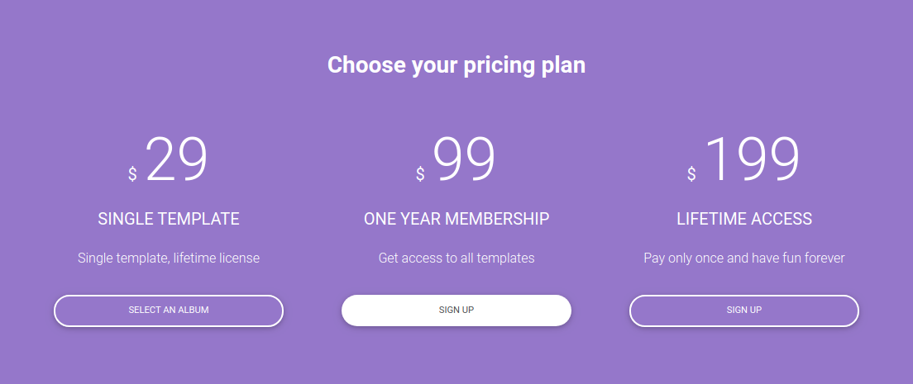Click the word 'forever' in the Lifetime description
Screen dimensions: 913x384
(x=821, y=258)
